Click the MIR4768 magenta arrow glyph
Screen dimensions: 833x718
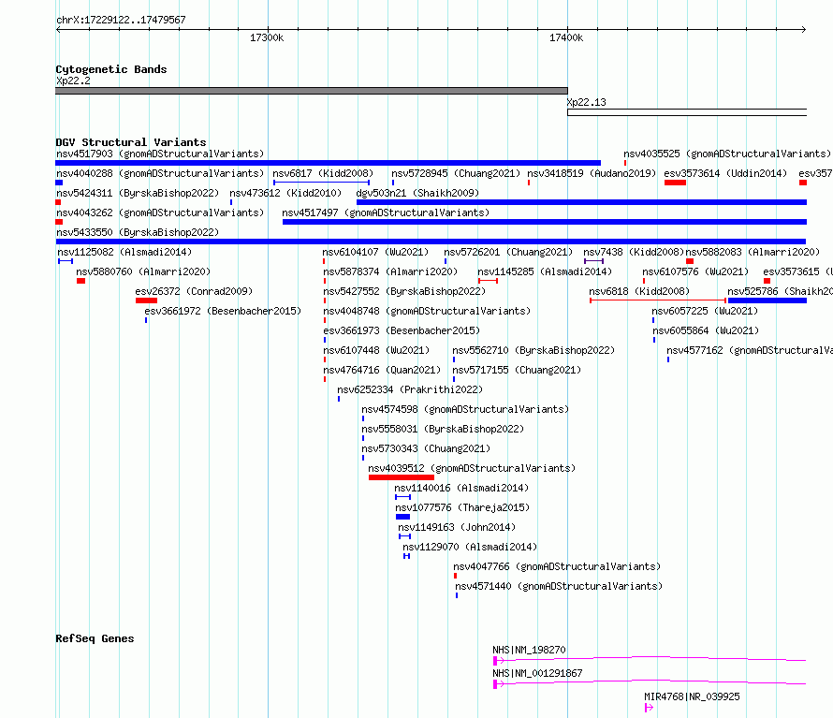coord(649,708)
